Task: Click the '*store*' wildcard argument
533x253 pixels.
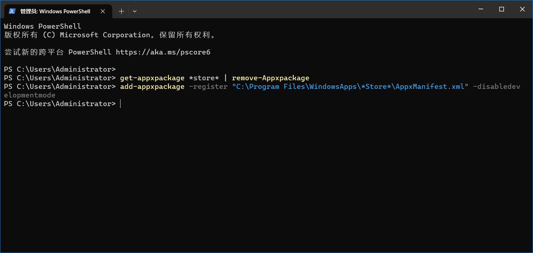Action: click(204, 78)
